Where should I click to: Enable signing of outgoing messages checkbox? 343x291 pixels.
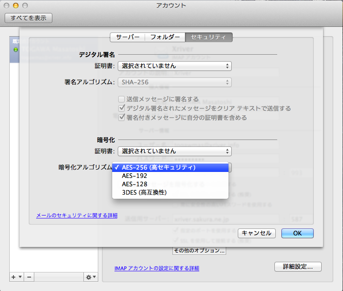pos(121,99)
